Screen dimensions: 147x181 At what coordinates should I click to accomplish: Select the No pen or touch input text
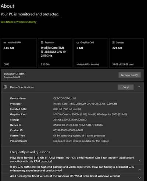click(x=81, y=141)
